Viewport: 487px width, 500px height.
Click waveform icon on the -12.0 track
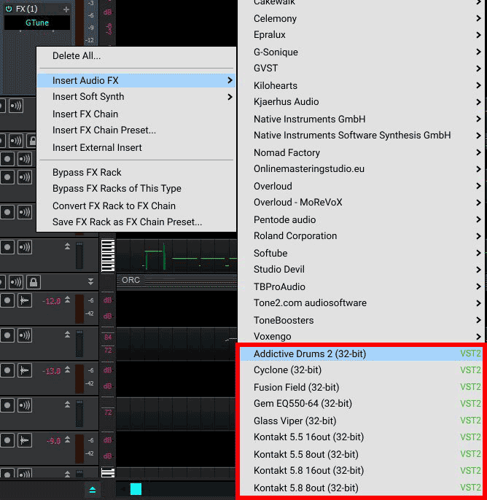click(x=26, y=300)
